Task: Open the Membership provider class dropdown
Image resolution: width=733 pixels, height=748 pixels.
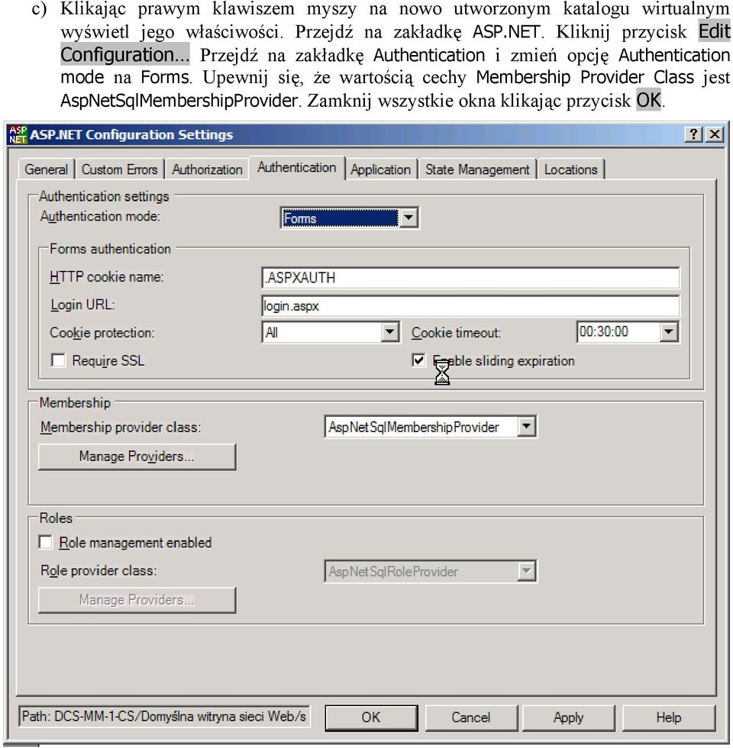Action: (x=526, y=426)
